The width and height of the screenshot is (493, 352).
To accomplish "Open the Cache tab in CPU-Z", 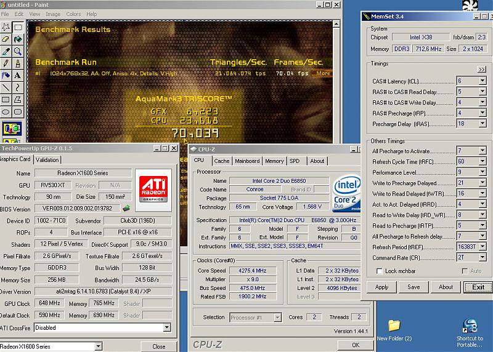I will coord(222,161).
